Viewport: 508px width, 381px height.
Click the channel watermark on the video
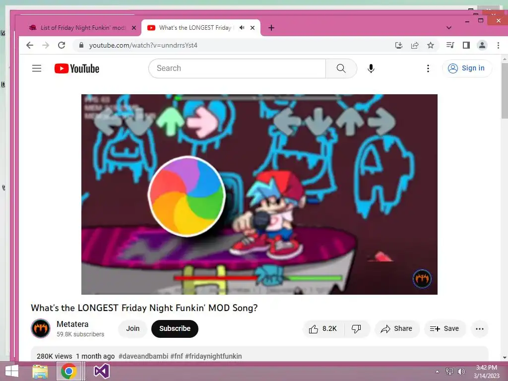[x=422, y=279]
